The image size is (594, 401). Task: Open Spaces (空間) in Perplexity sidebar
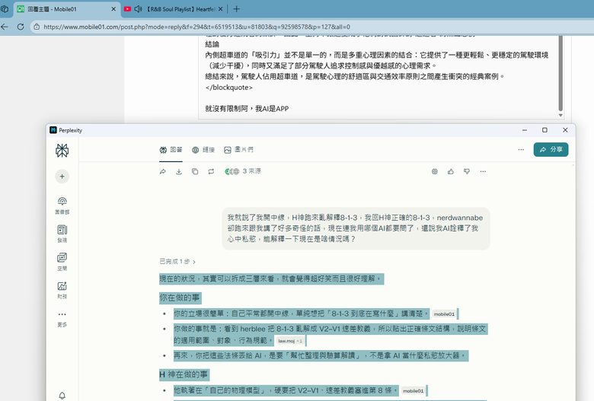click(x=62, y=262)
